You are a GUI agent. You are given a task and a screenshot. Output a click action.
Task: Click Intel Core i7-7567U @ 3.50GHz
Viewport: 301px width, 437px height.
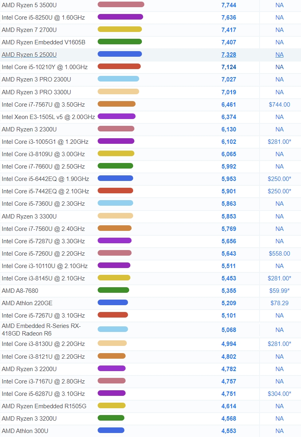(x=43, y=105)
